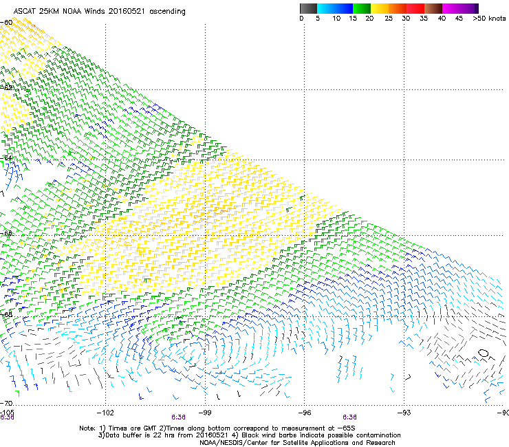
Task: Click the orange 25-30 knots color swatch
Action: tap(398, 8)
